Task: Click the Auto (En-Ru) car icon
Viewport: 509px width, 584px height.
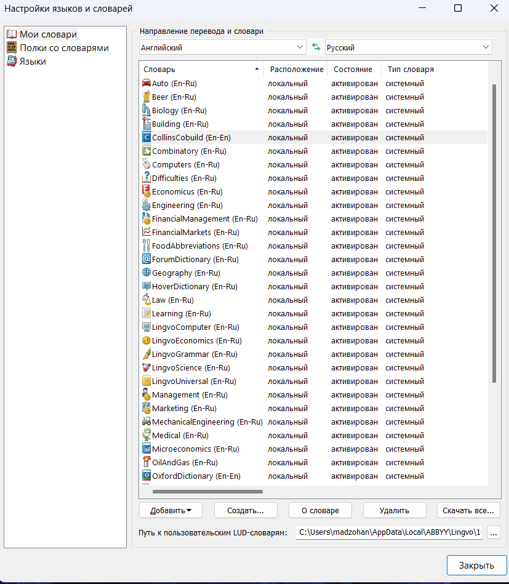Action: [146, 83]
